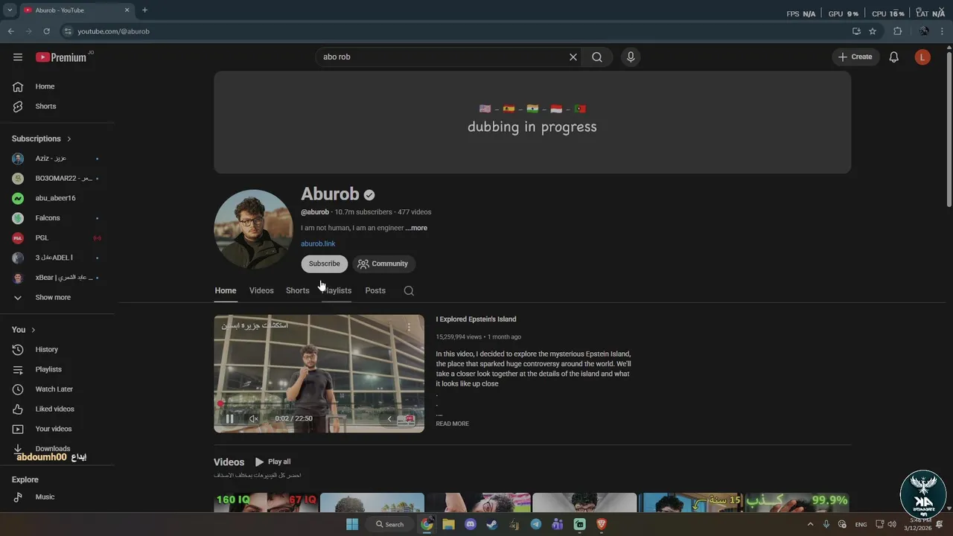Image resolution: width=953 pixels, height=536 pixels.
Task: Open the notifications bell
Action: [894, 57]
